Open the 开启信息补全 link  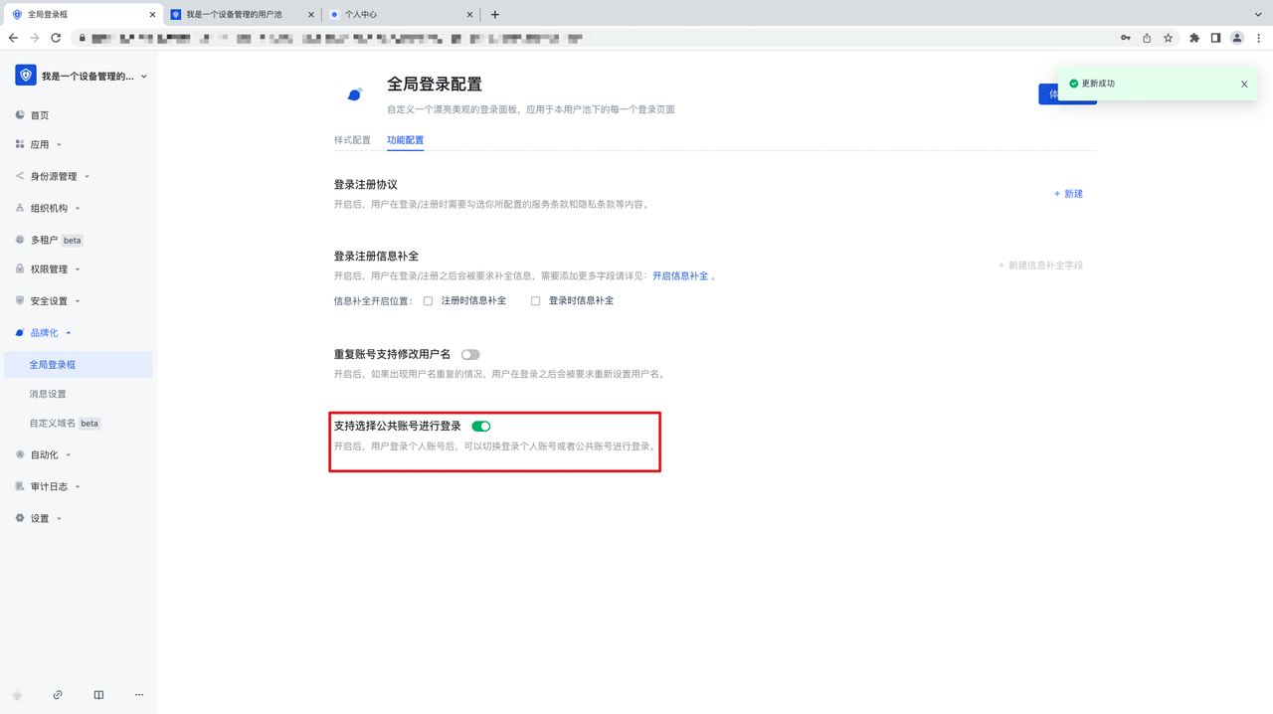pyautogui.click(x=680, y=276)
